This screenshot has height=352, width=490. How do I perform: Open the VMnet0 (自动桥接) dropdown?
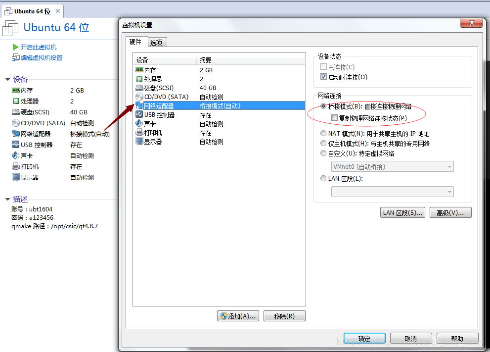(393, 166)
